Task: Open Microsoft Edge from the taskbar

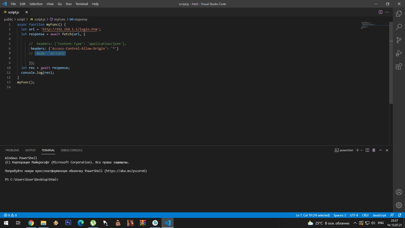Action: (81, 223)
